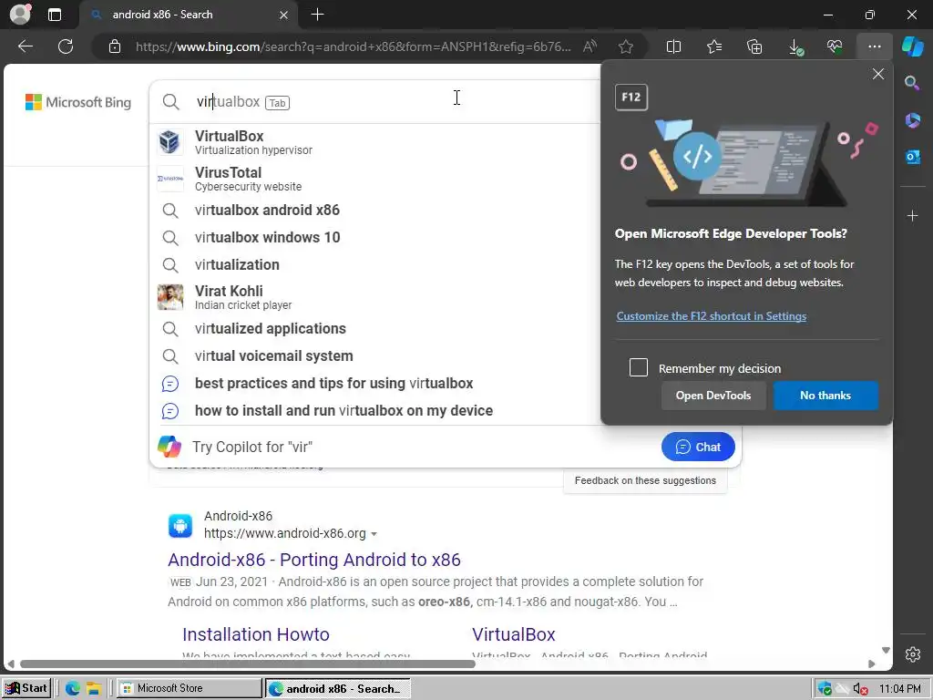Image resolution: width=933 pixels, height=700 pixels.
Task: Open the Browser essentials heart icon
Action: (x=835, y=46)
